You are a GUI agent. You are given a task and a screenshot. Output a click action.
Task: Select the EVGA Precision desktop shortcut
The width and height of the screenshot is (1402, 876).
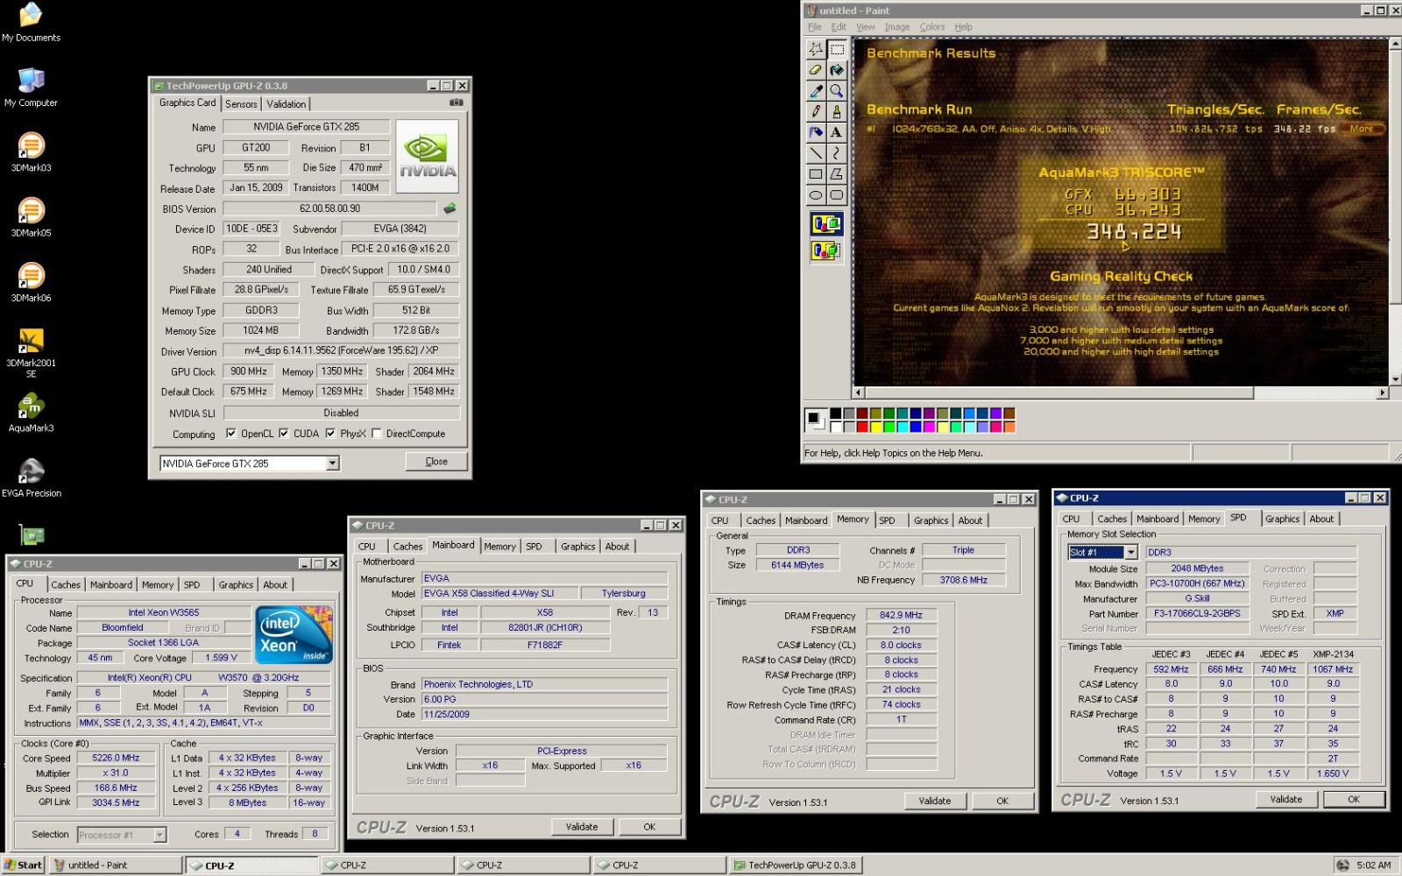click(x=31, y=478)
